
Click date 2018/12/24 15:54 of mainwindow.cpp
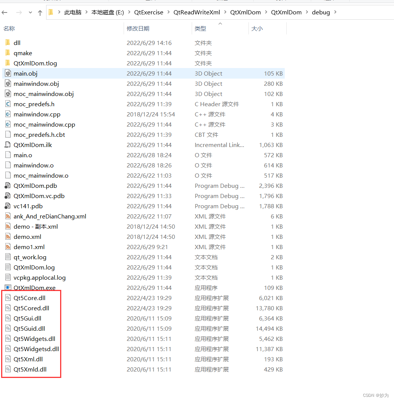click(151, 114)
